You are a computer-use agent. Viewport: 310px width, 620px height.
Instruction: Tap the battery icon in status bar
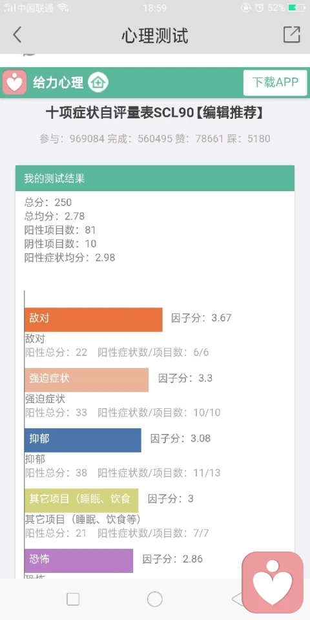(296, 8)
